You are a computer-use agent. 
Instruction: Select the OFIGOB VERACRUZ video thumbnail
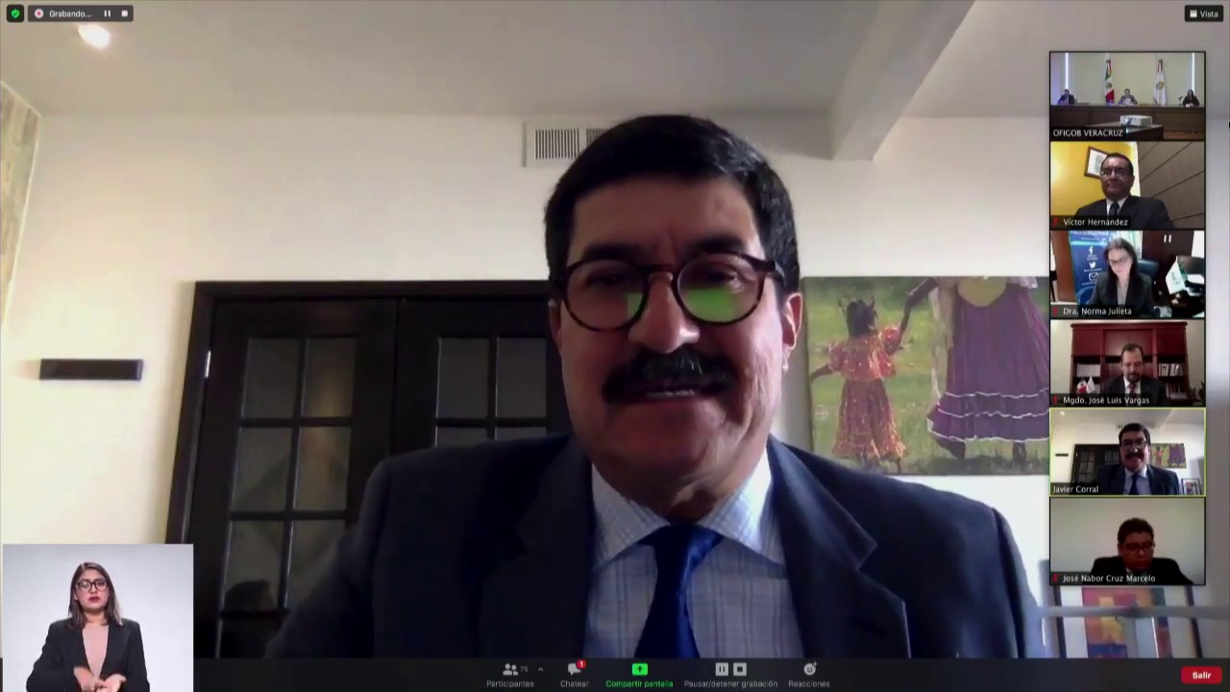(x=1126, y=94)
